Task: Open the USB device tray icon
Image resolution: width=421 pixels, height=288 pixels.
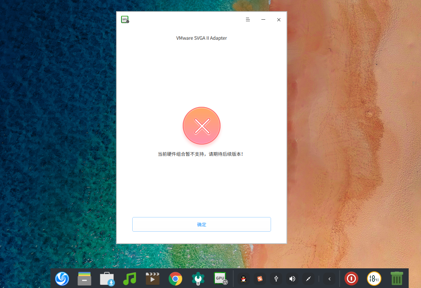Action: click(276, 279)
